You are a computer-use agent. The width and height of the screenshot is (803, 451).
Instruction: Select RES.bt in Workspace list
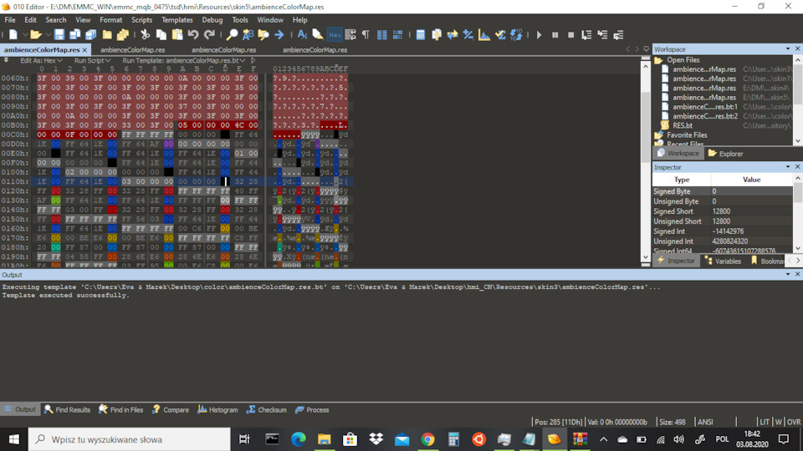pyautogui.click(x=683, y=125)
